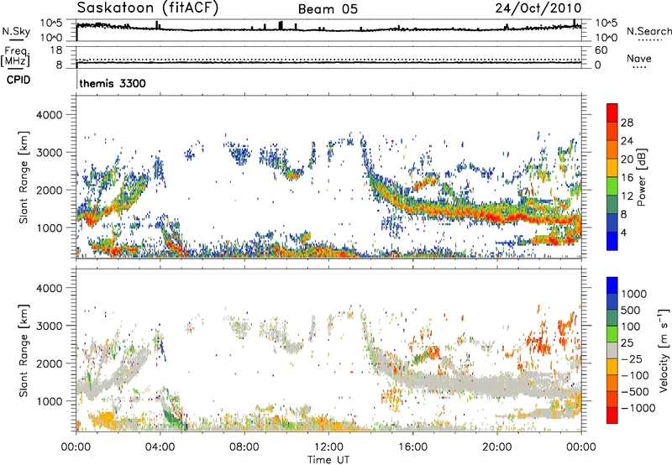Click '4000' tick on power panel axis
The image size is (672, 465).
click(x=49, y=115)
